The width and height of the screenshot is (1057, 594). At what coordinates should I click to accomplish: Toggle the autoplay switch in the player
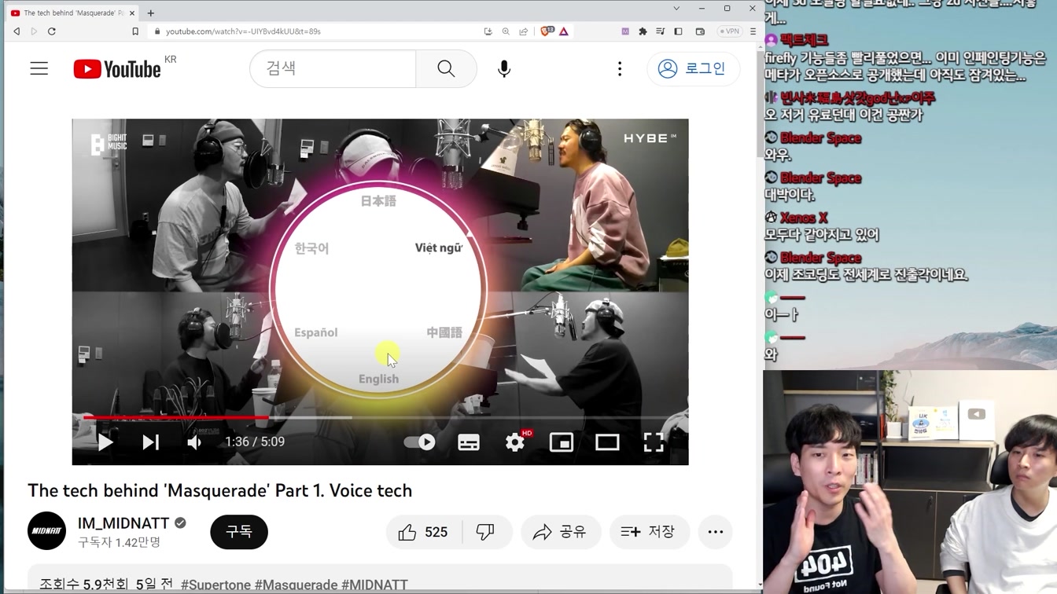click(x=420, y=442)
